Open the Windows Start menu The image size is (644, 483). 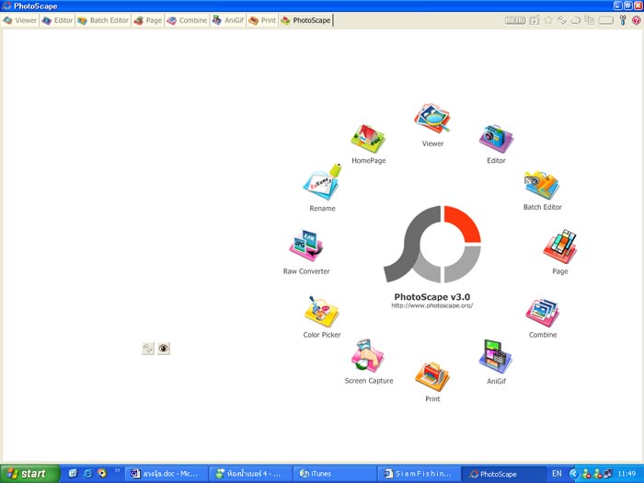[x=30, y=474]
